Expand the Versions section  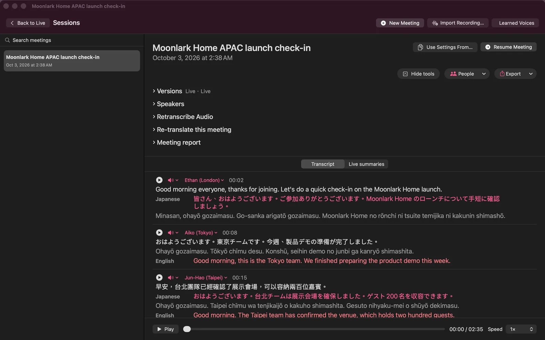[154, 91]
